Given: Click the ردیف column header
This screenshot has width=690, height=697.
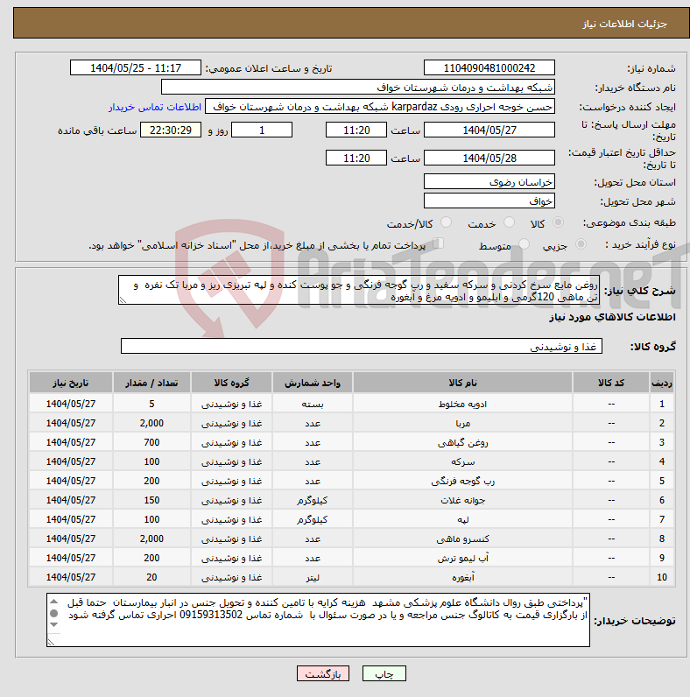Looking at the screenshot, I should point(662,383).
